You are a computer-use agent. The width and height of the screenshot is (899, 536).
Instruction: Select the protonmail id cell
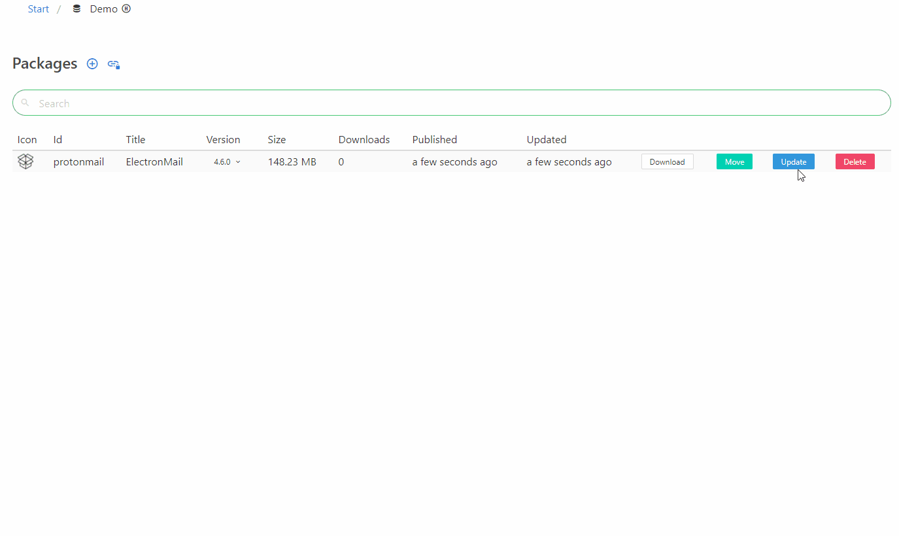pos(78,161)
